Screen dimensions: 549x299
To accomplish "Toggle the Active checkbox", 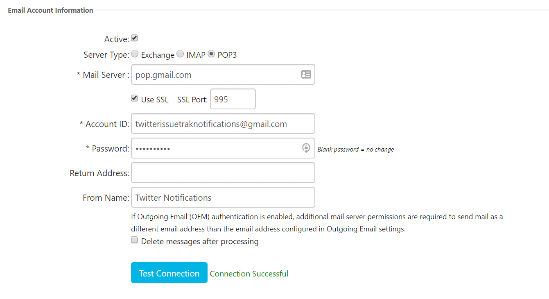I will coord(134,38).
